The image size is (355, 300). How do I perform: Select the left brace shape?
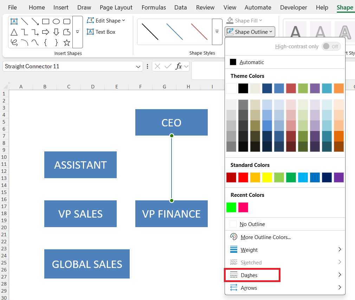point(46,43)
